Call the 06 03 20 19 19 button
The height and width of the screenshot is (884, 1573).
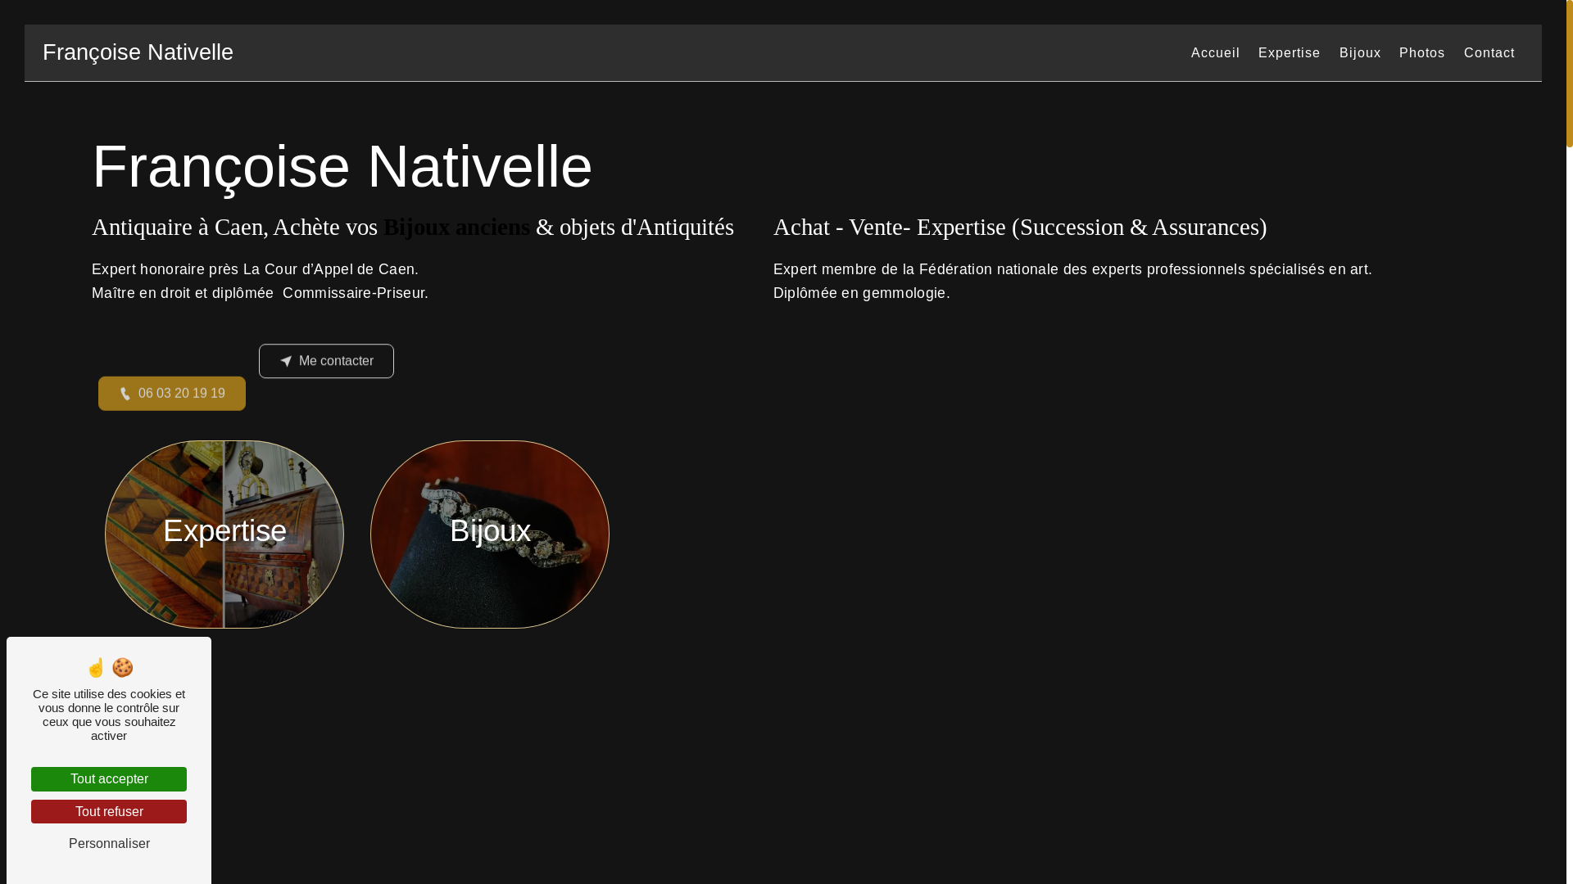[172, 394]
